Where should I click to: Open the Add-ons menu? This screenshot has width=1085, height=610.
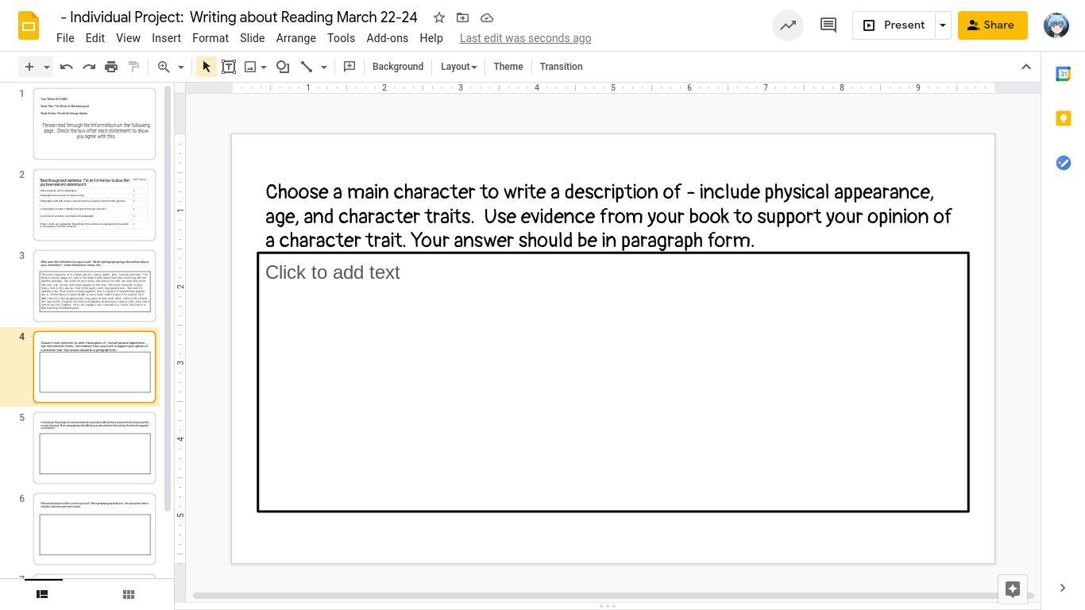pyautogui.click(x=388, y=38)
